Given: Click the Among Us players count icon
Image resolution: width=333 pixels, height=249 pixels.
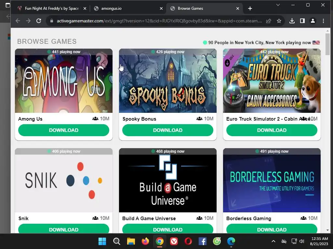Looking at the screenshot, I should point(95,119).
